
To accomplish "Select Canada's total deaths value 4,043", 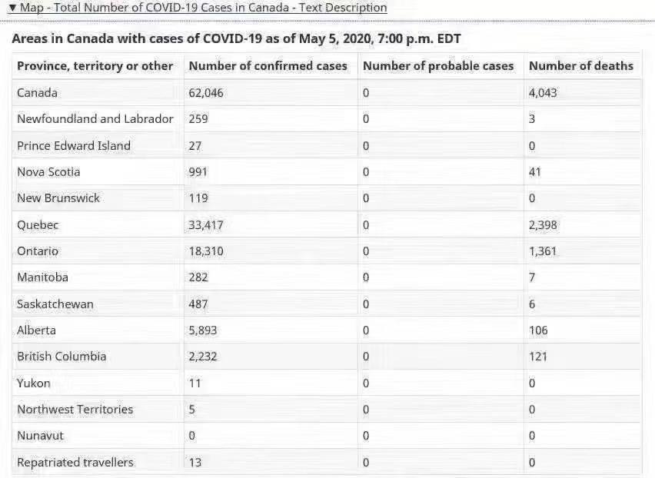I will pos(543,93).
